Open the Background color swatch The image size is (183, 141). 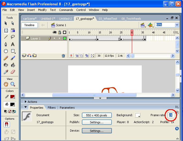click(137, 115)
